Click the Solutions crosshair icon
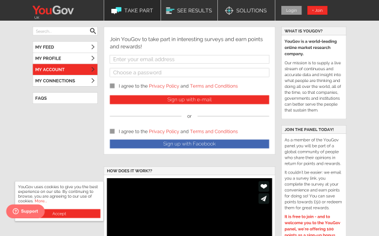Viewport: 379px width, 236px height. 229,11
